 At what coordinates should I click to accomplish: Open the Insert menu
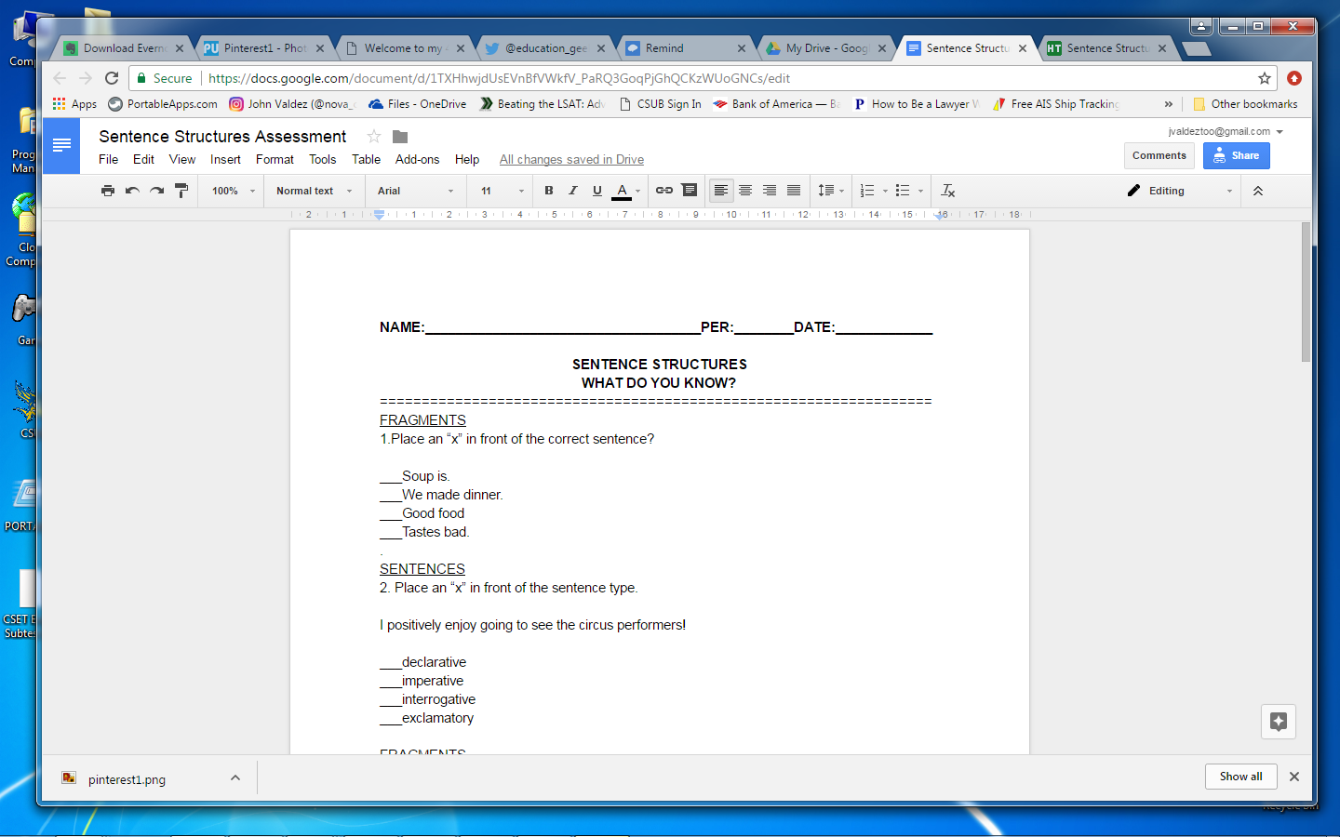(225, 160)
